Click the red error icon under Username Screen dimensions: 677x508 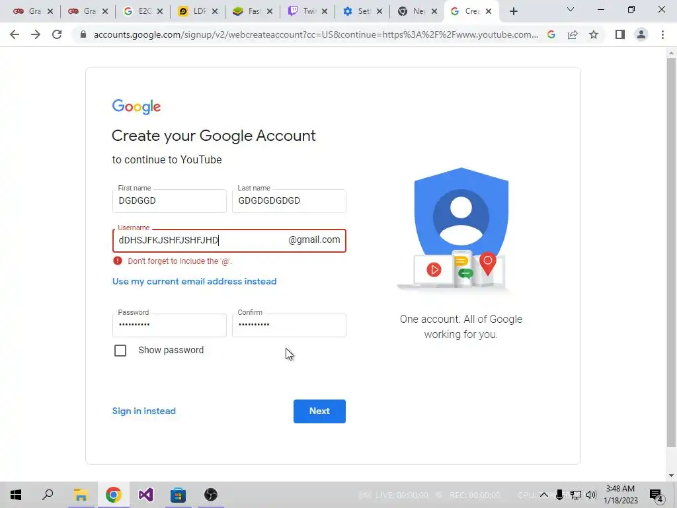pyautogui.click(x=118, y=261)
